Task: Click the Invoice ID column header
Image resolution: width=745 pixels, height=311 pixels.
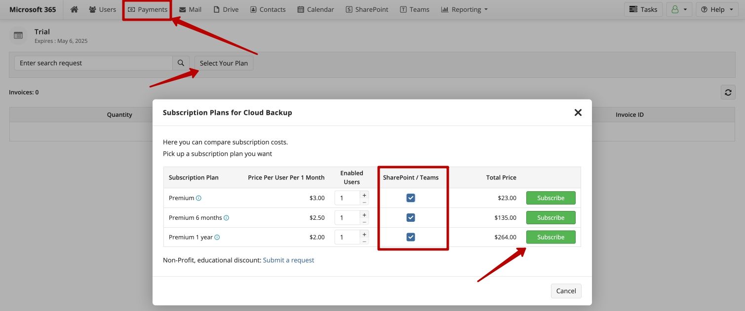Action: (x=629, y=115)
